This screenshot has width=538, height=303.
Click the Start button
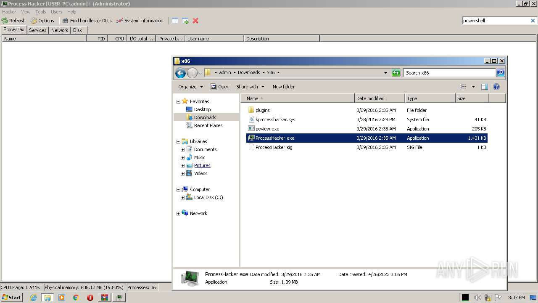point(11,298)
